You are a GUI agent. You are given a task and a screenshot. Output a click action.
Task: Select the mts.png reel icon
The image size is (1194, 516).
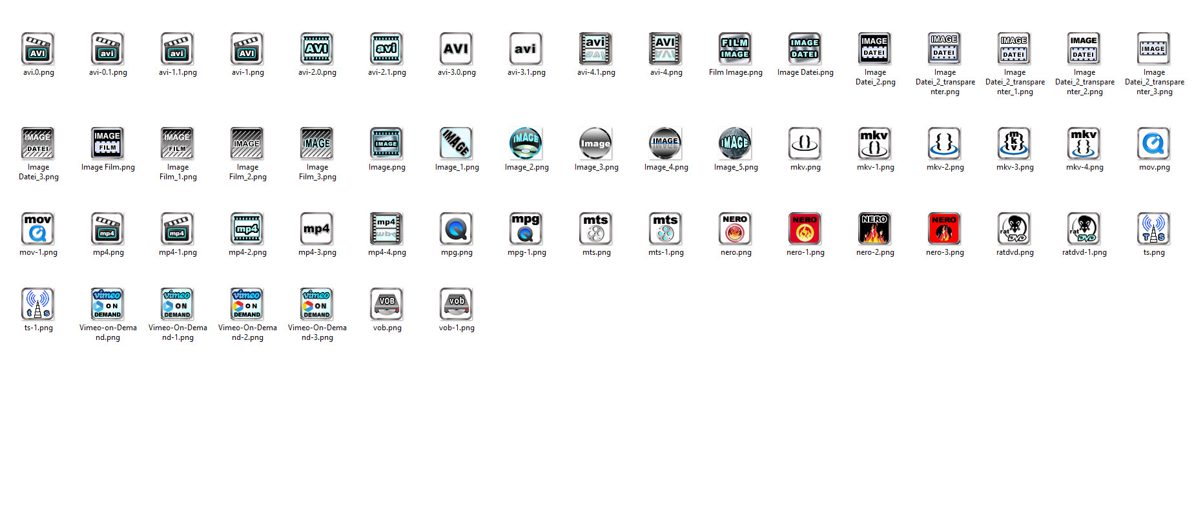[x=596, y=228]
